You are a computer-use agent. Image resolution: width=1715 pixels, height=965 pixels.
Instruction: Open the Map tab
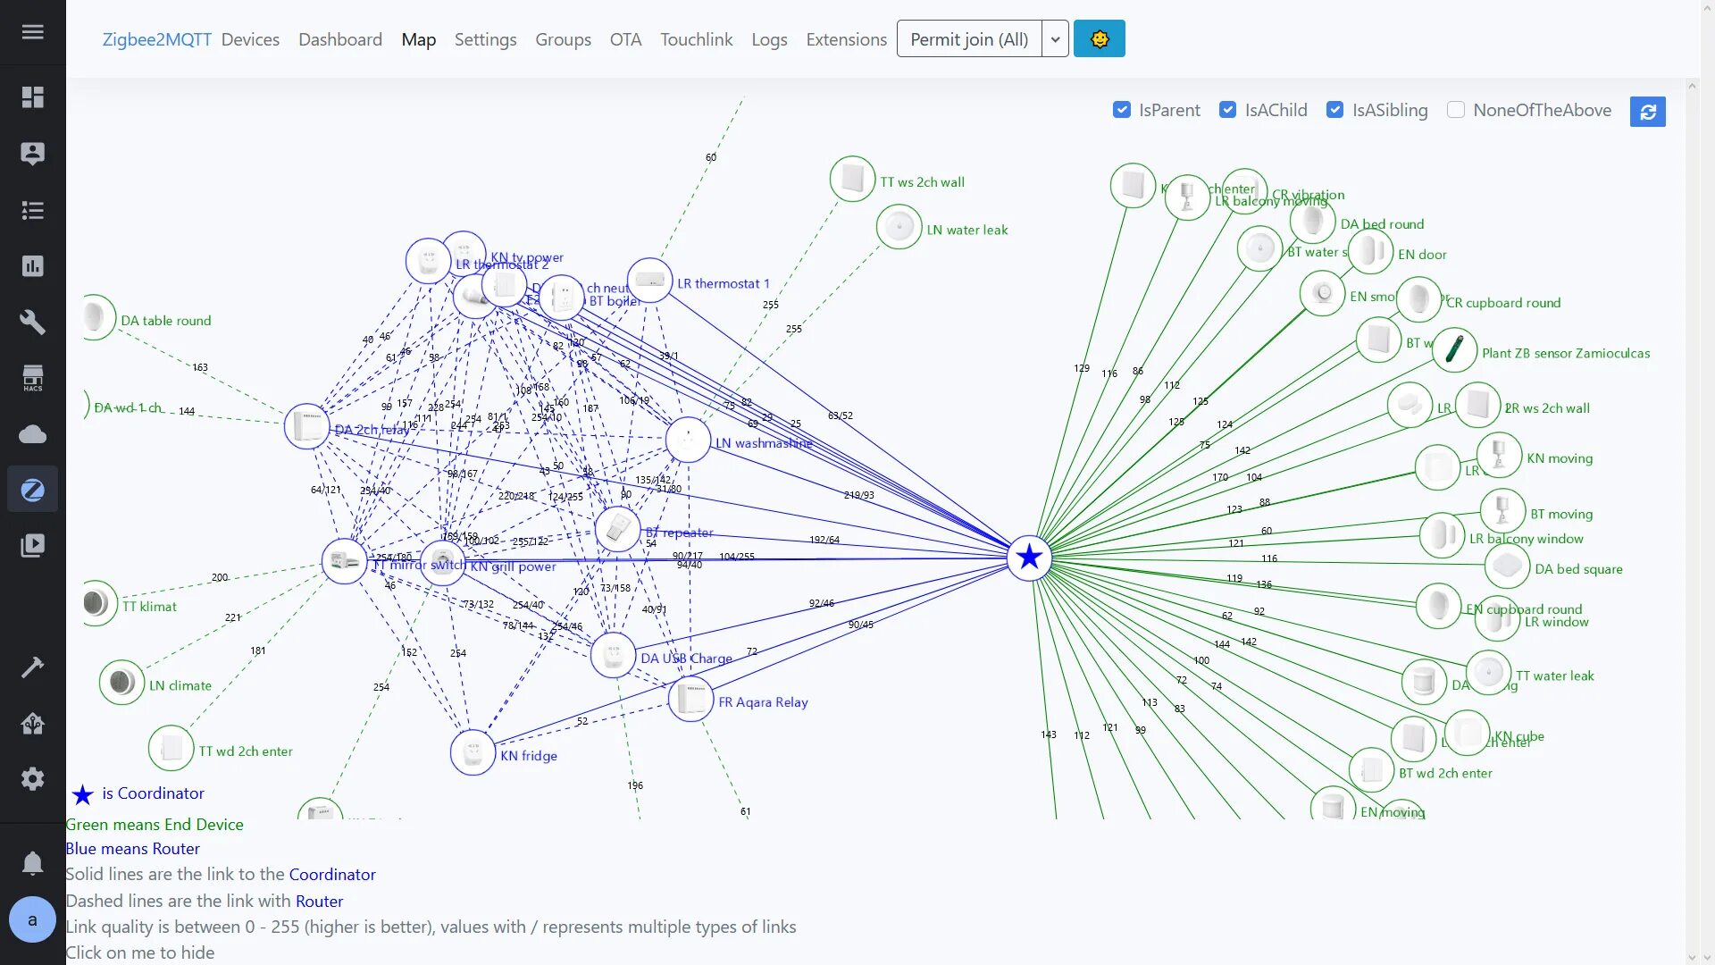[418, 39]
